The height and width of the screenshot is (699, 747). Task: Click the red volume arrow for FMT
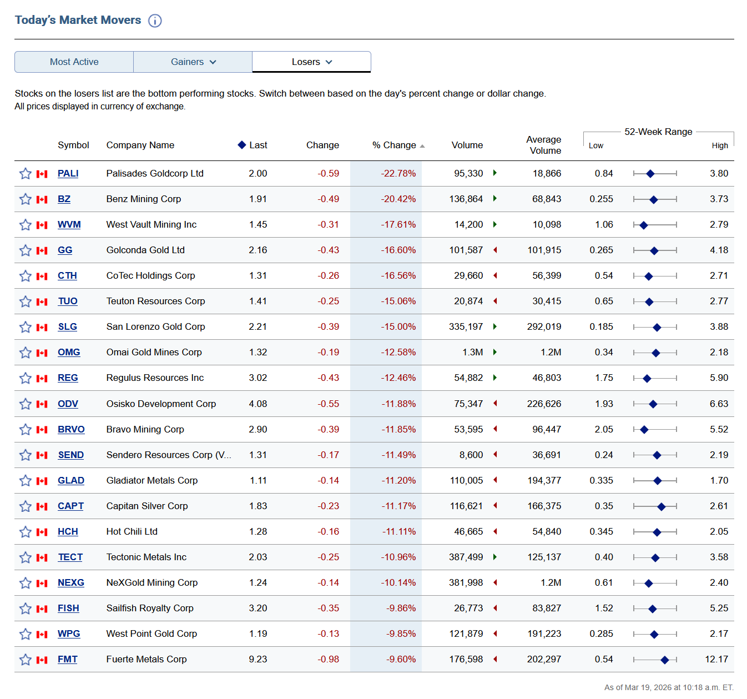coord(494,659)
